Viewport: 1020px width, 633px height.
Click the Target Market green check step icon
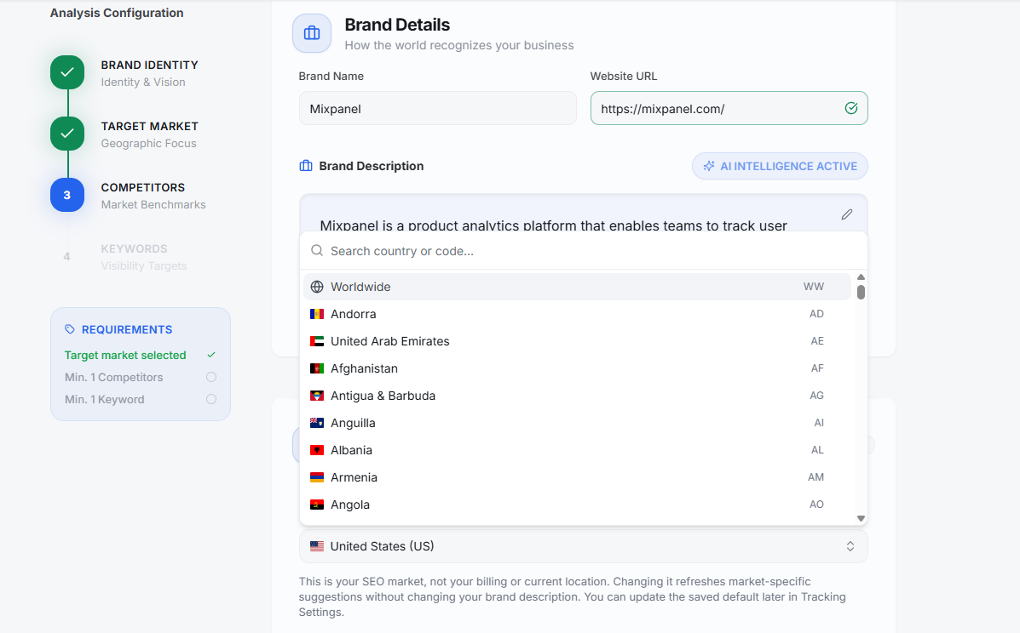coord(67,134)
